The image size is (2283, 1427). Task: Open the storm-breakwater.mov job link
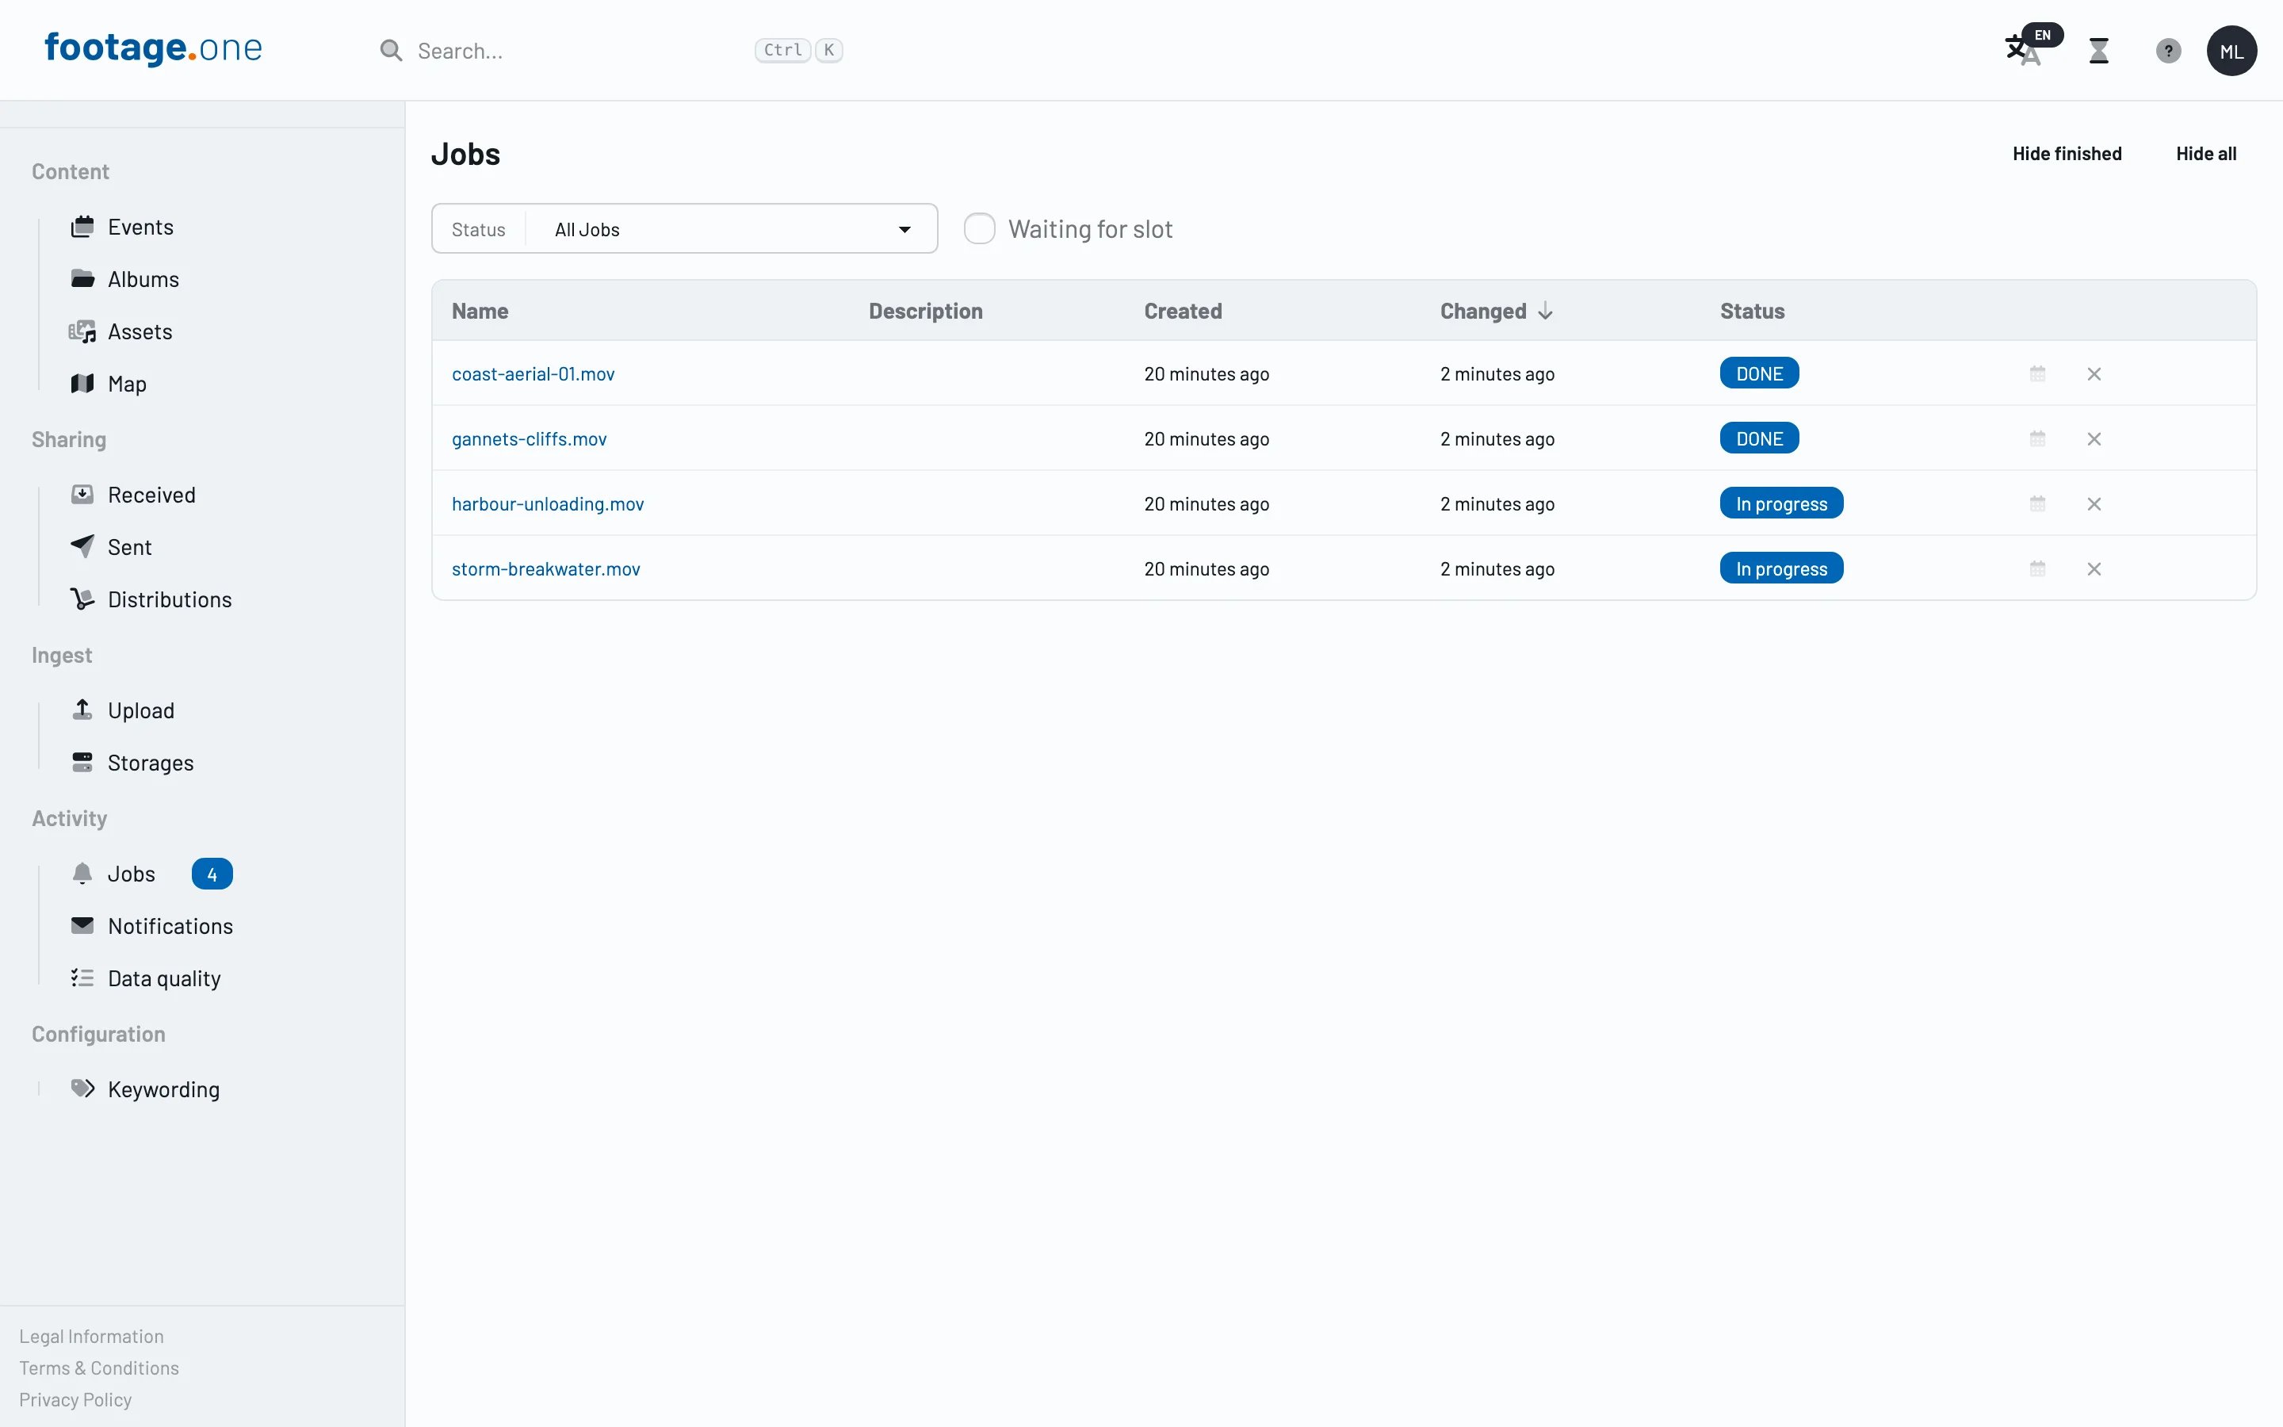coord(546,569)
